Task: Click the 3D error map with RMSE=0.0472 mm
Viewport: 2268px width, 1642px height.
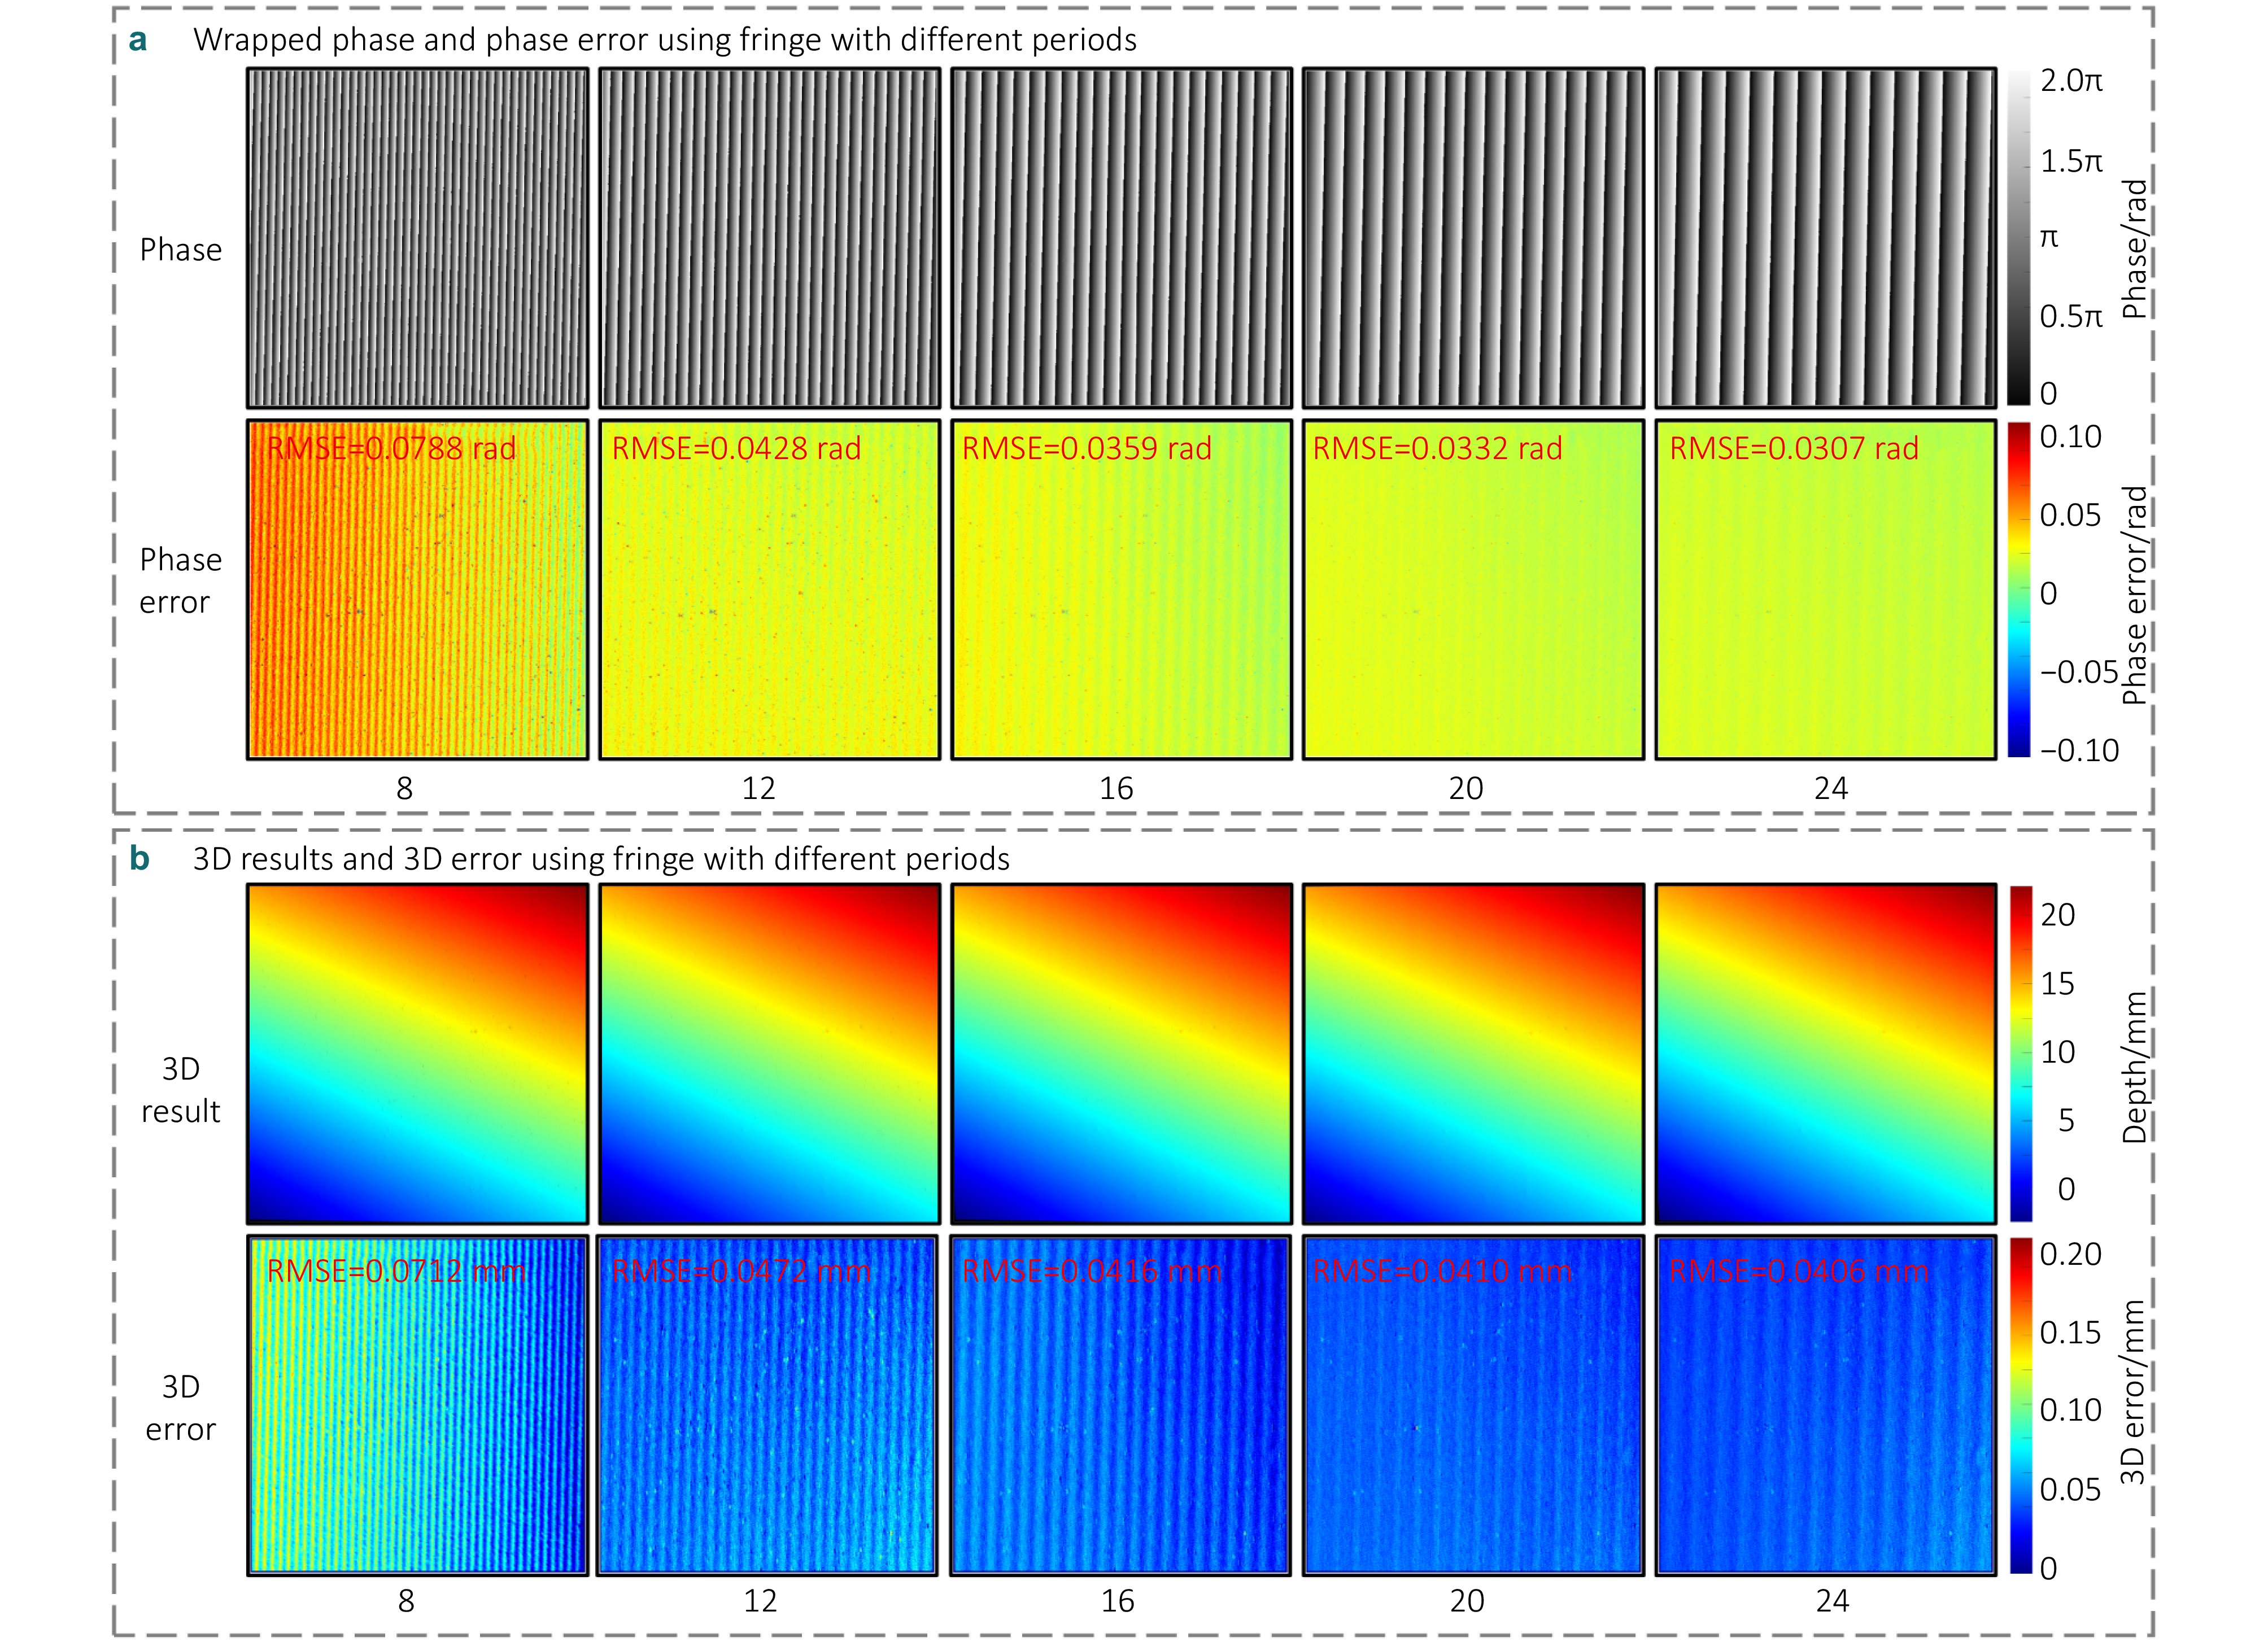Action: tap(769, 1405)
